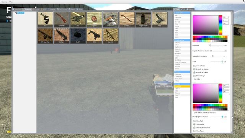Choose the Duplicator tool

182,47
